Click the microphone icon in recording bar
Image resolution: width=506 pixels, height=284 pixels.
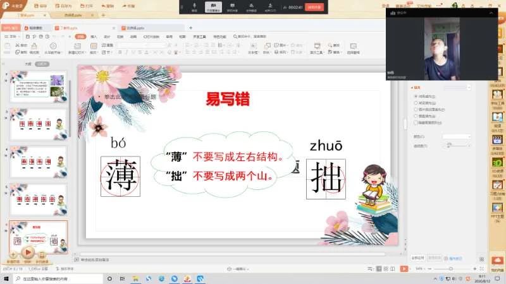(x=195, y=6)
